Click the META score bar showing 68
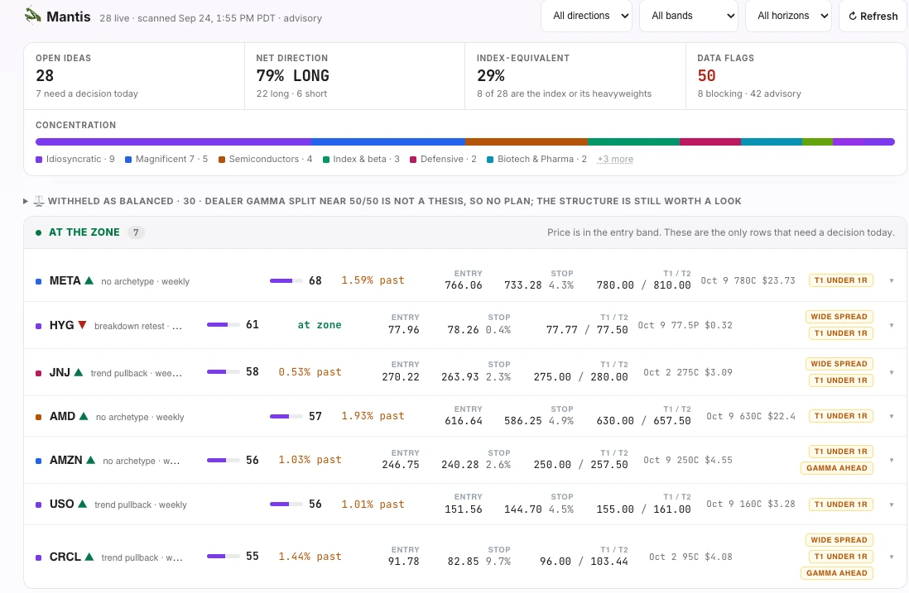Image resolution: width=909 pixels, height=593 pixels. coord(286,281)
